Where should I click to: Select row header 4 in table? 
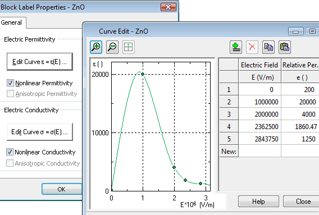pos(229,126)
